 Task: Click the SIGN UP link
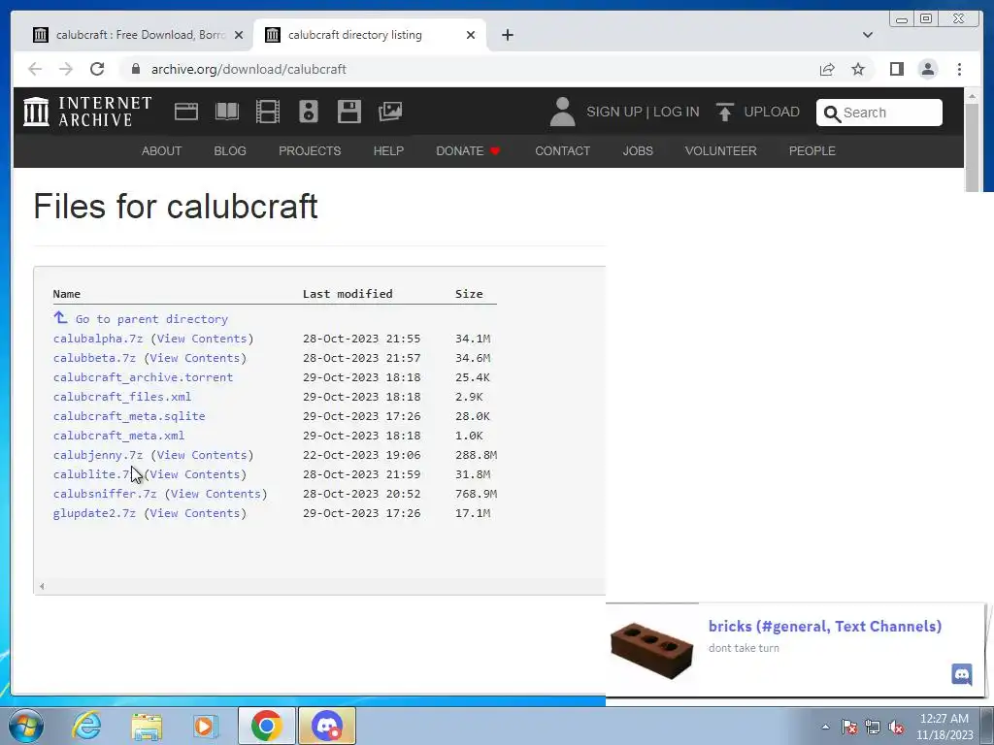tap(613, 112)
